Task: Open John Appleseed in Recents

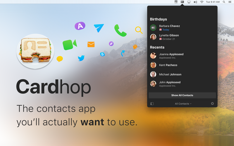Action: point(182,84)
